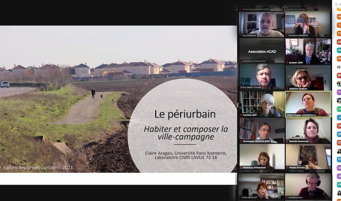341x201 pixels.
Task: Click delphine Fardoux's muted microphone icon
Action: (x=287, y=89)
